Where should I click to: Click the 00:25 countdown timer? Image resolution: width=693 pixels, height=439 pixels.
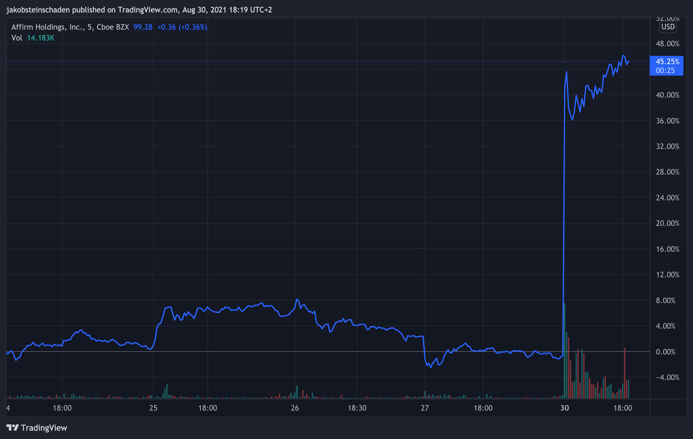coord(666,71)
